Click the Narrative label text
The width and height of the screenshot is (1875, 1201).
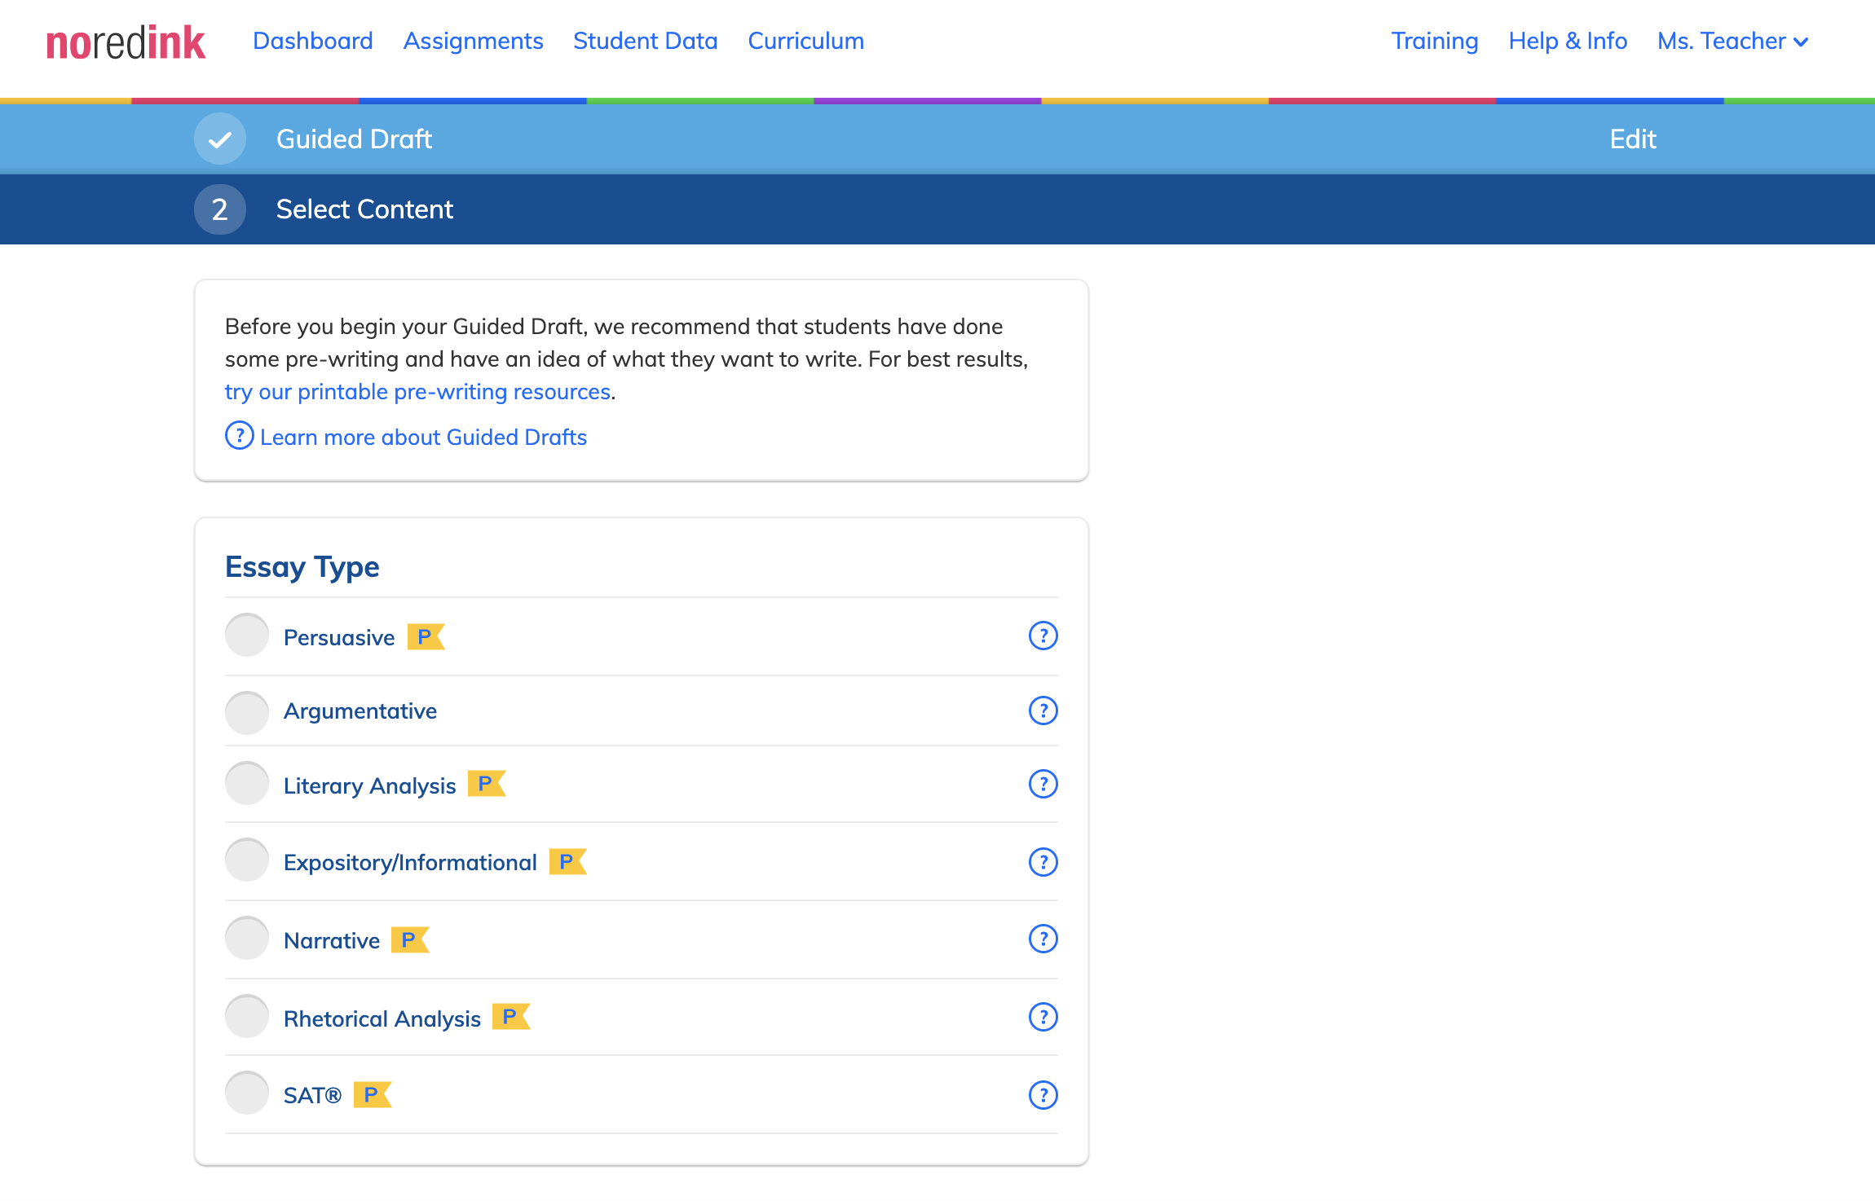click(x=332, y=940)
